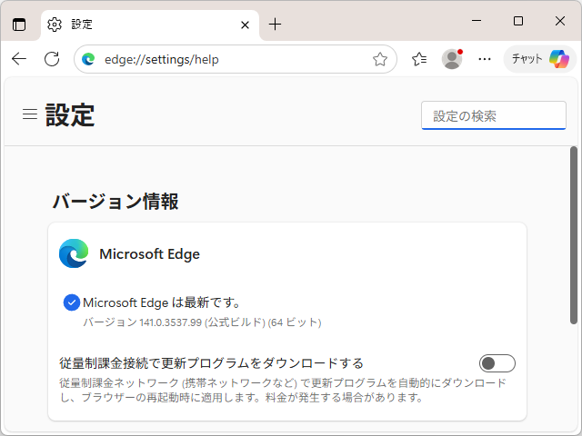This screenshot has height=436, width=582.
Task: Open the user profile avatar
Action: 452,59
